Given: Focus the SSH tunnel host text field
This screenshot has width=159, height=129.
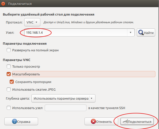Looking at the screenshot, I should (66, 108).
